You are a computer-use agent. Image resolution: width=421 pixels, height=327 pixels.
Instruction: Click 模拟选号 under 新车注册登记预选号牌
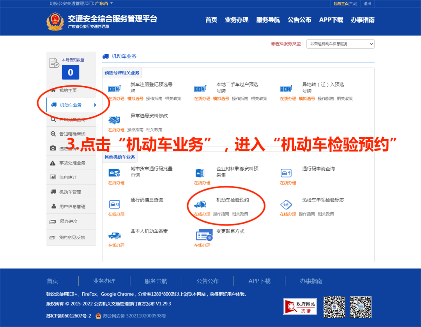pos(135,99)
